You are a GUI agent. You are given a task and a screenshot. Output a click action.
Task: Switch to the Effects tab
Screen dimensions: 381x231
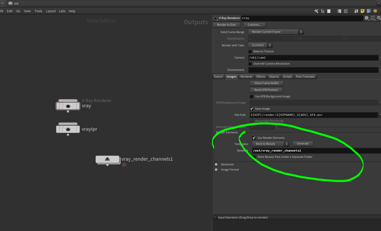(261, 77)
